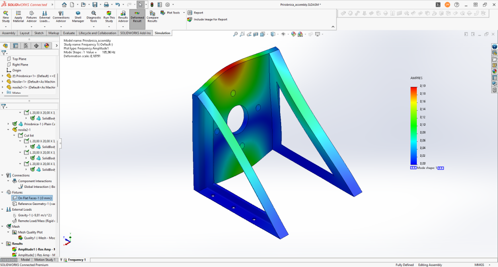The height and width of the screenshot is (267, 498).
Task: Expand the manager tabs chevron
Action: pyautogui.click(x=56, y=46)
